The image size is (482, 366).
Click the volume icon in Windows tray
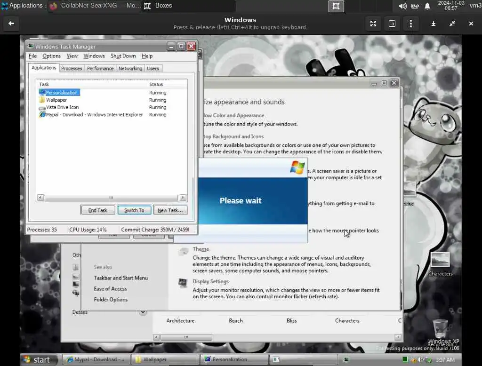pyautogui.click(x=421, y=359)
